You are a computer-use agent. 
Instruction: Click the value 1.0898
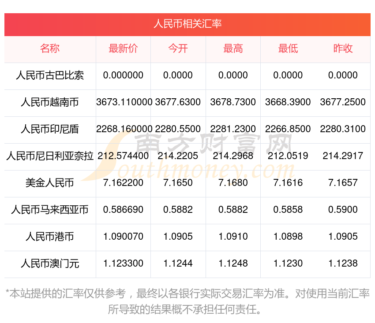pyautogui.click(x=288, y=237)
